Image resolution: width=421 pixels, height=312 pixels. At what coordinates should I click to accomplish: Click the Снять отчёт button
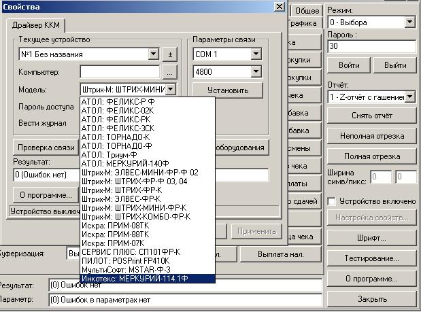372,116
